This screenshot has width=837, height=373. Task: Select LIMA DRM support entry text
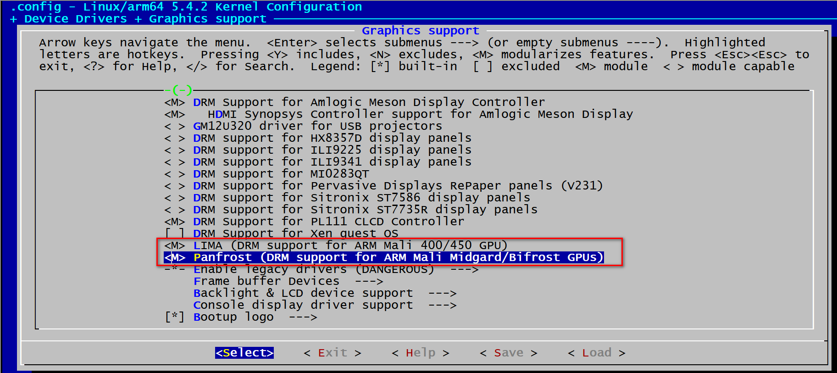tap(350, 245)
